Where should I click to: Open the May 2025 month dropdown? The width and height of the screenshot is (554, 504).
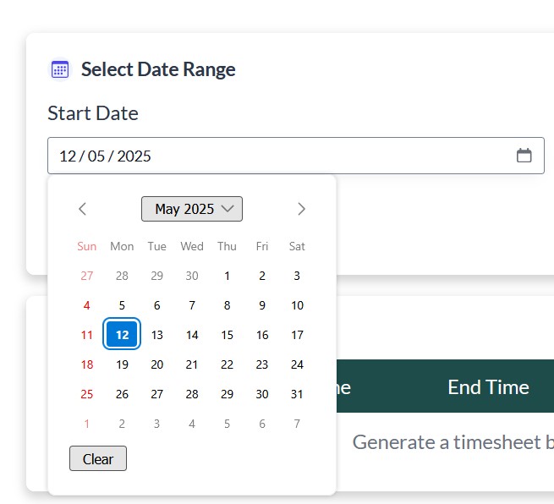[x=192, y=209]
